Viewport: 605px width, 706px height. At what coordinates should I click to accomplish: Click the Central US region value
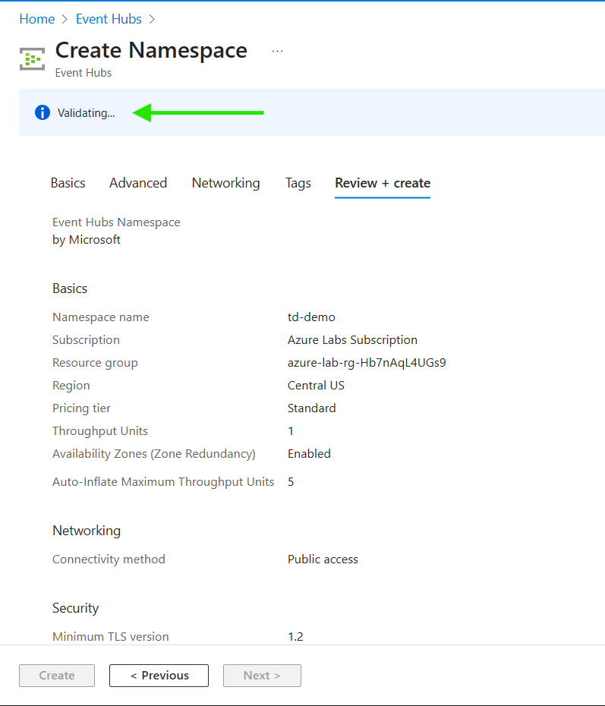316,386
